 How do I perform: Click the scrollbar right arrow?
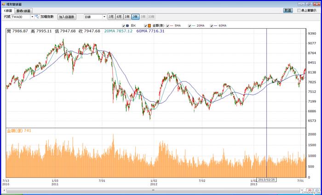(302, 190)
